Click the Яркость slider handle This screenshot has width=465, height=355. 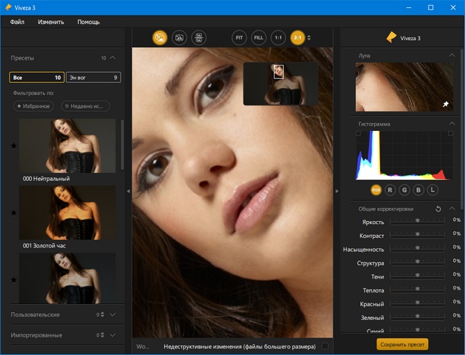coord(417,220)
